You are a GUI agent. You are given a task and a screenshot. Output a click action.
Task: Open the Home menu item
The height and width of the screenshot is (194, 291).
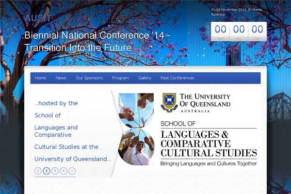click(x=40, y=78)
